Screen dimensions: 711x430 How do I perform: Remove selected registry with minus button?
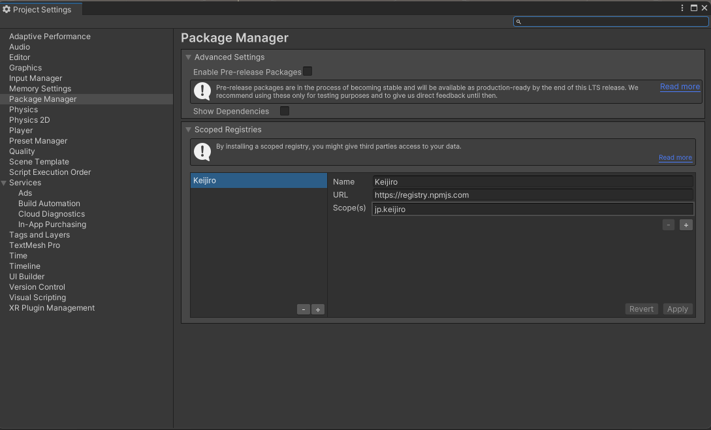(304, 309)
